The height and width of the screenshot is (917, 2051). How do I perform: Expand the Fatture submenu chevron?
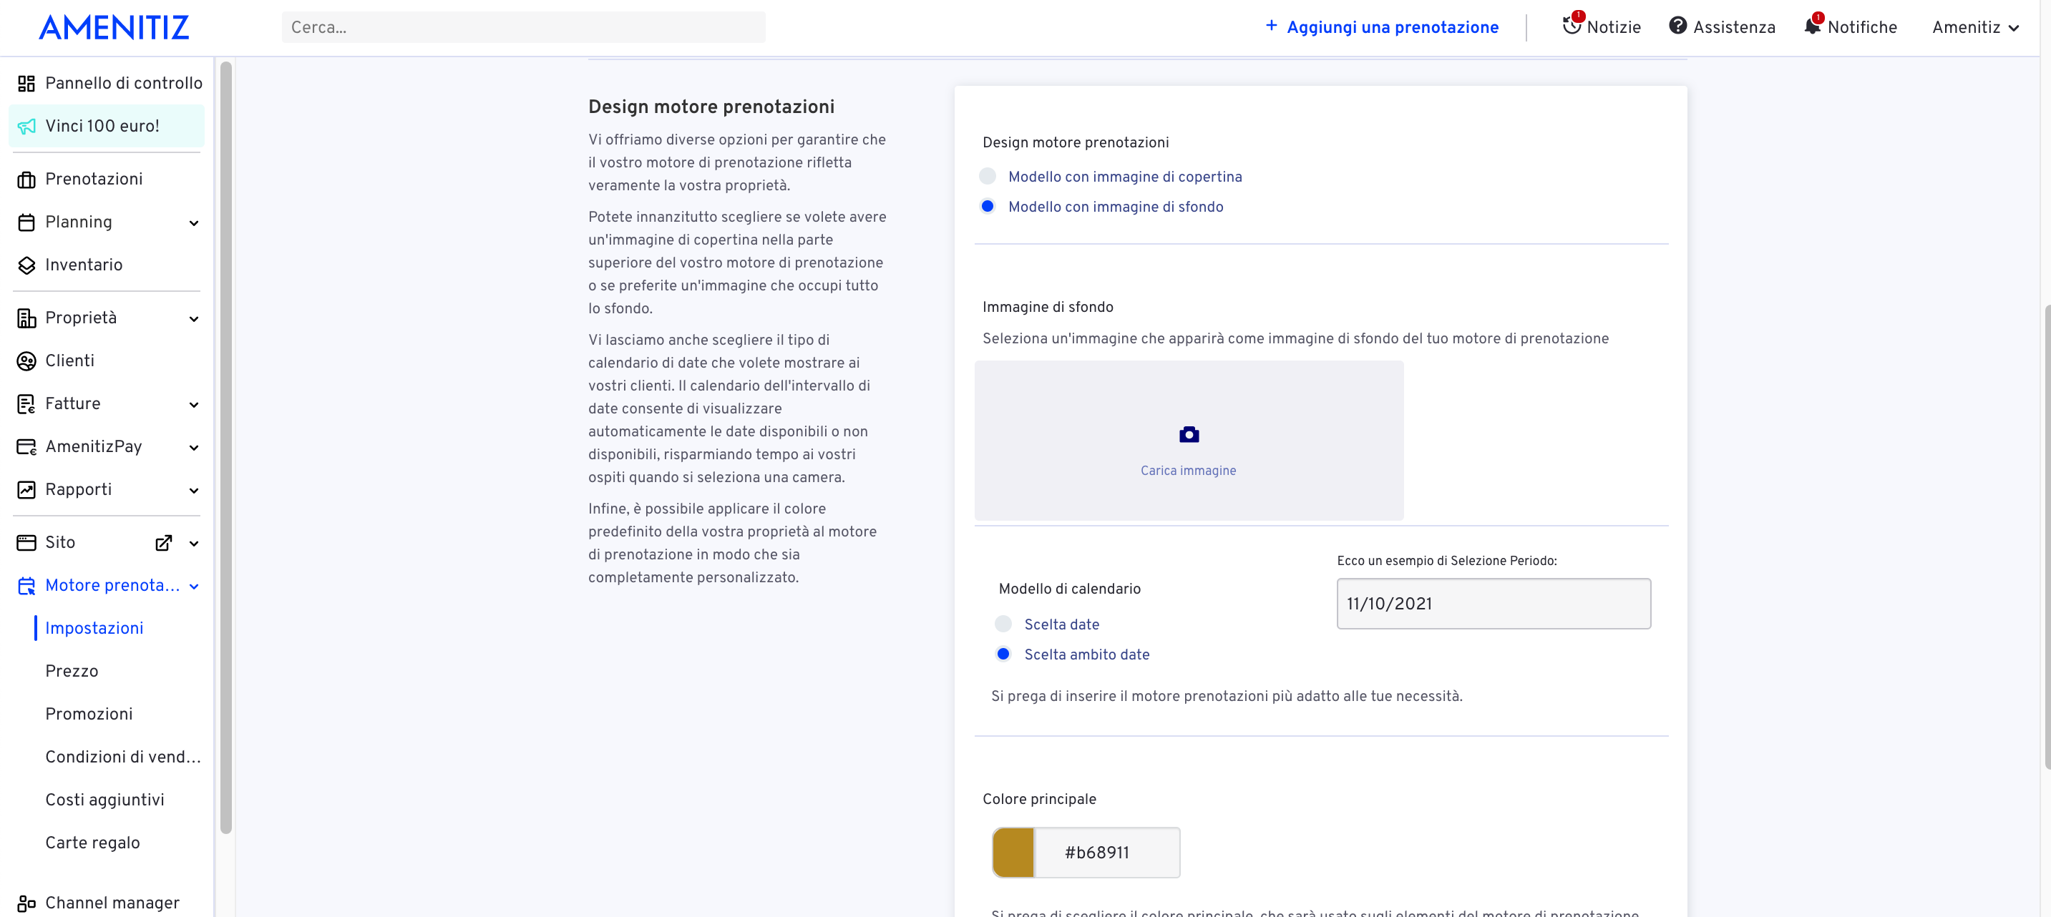tap(193, 405)
